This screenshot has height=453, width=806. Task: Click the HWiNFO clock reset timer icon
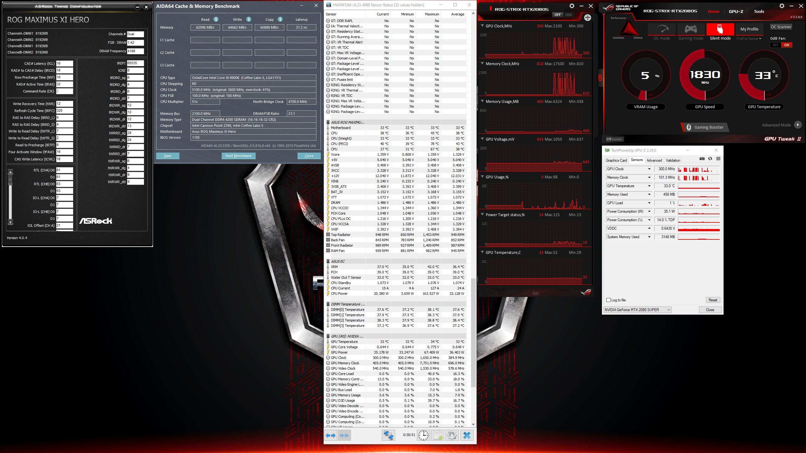(423, 435)
